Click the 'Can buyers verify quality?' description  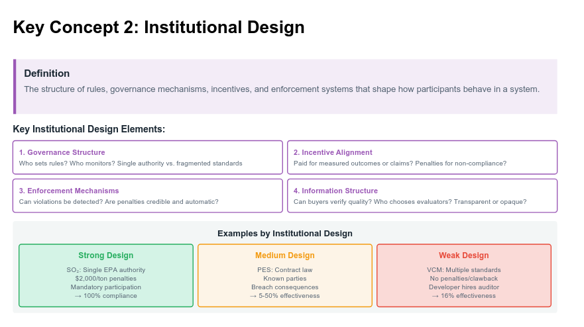point(410,201)
